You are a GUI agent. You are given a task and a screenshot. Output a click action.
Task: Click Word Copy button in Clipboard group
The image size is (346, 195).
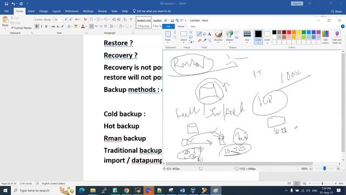pyautogui.click(x=16, y=23)
